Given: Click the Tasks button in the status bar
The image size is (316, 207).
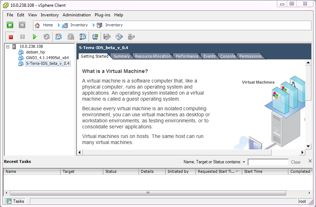Looking at the screenshot, I should [15, 201].
